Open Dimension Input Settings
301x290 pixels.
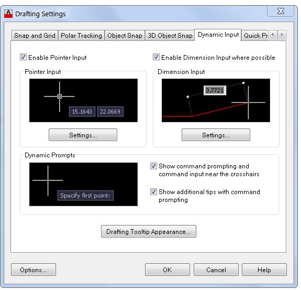(216, 135)
